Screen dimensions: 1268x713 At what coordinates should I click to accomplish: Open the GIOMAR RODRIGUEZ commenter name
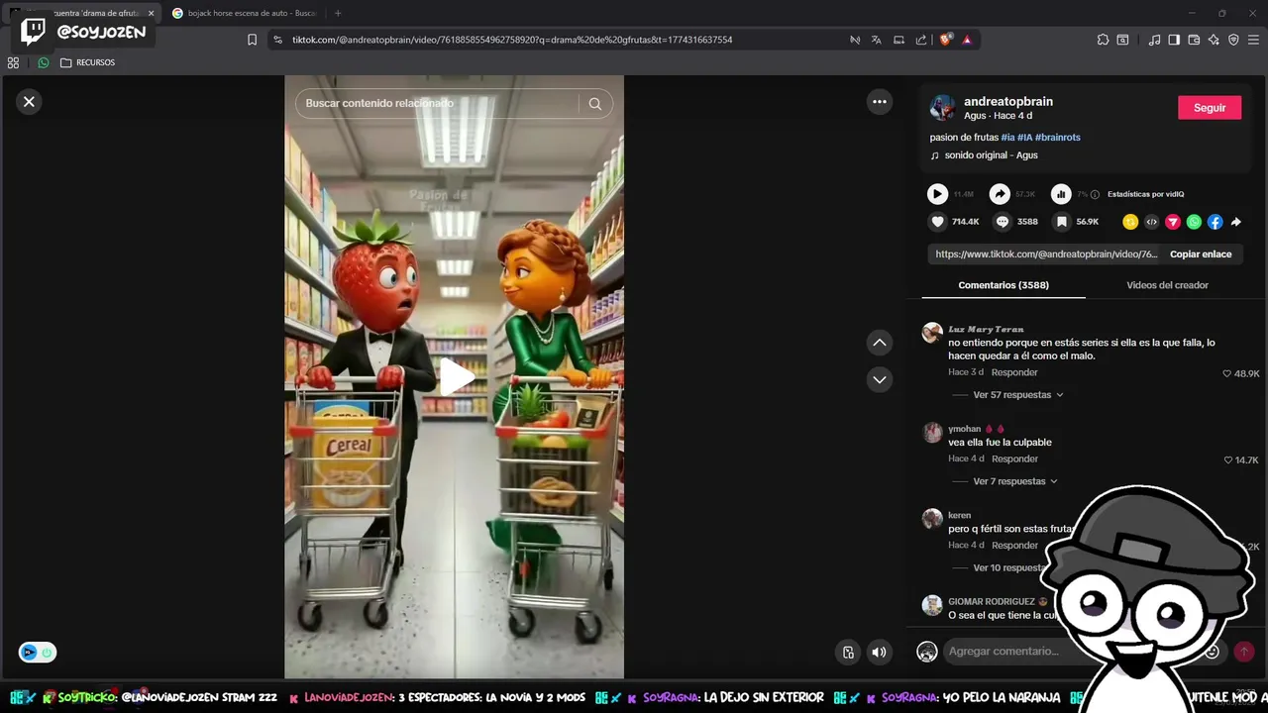(x=991, y=601)
